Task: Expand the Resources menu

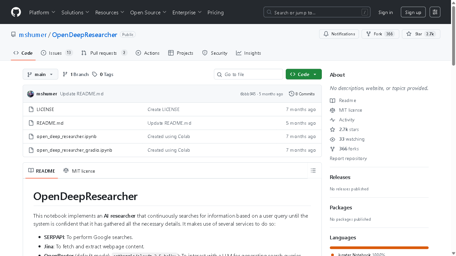Action: click(x=109, y=12)
